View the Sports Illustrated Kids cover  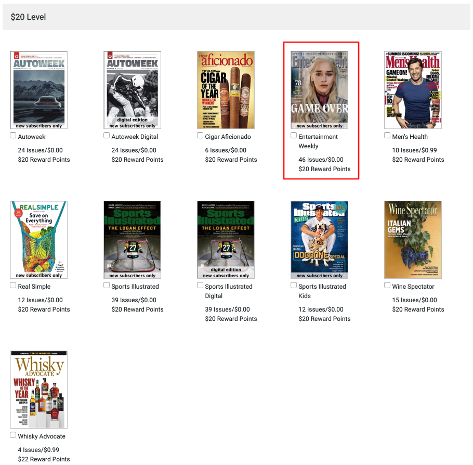[x=319, y=240]
